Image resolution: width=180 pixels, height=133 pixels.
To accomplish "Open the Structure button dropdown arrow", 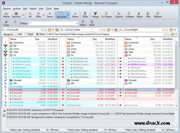I will (x=68, y=15).
